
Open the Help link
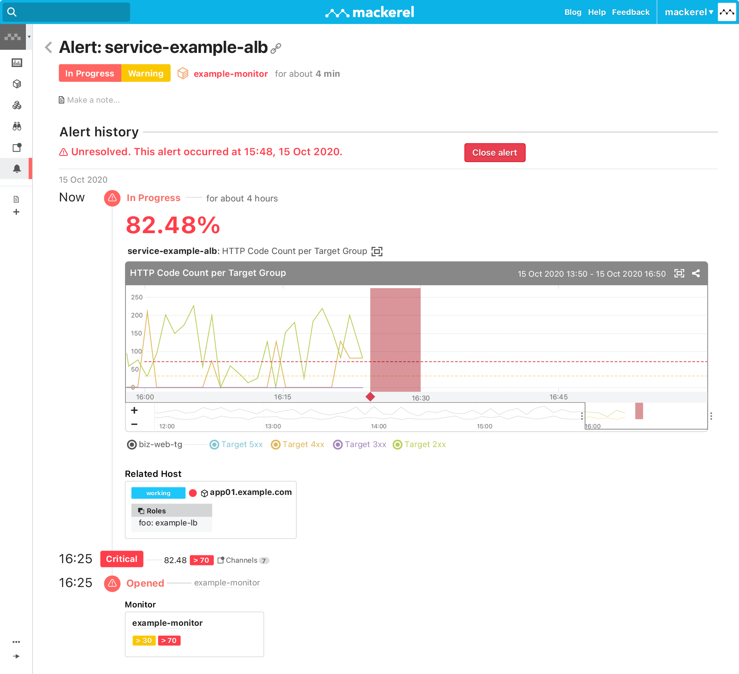coord(597,12)
